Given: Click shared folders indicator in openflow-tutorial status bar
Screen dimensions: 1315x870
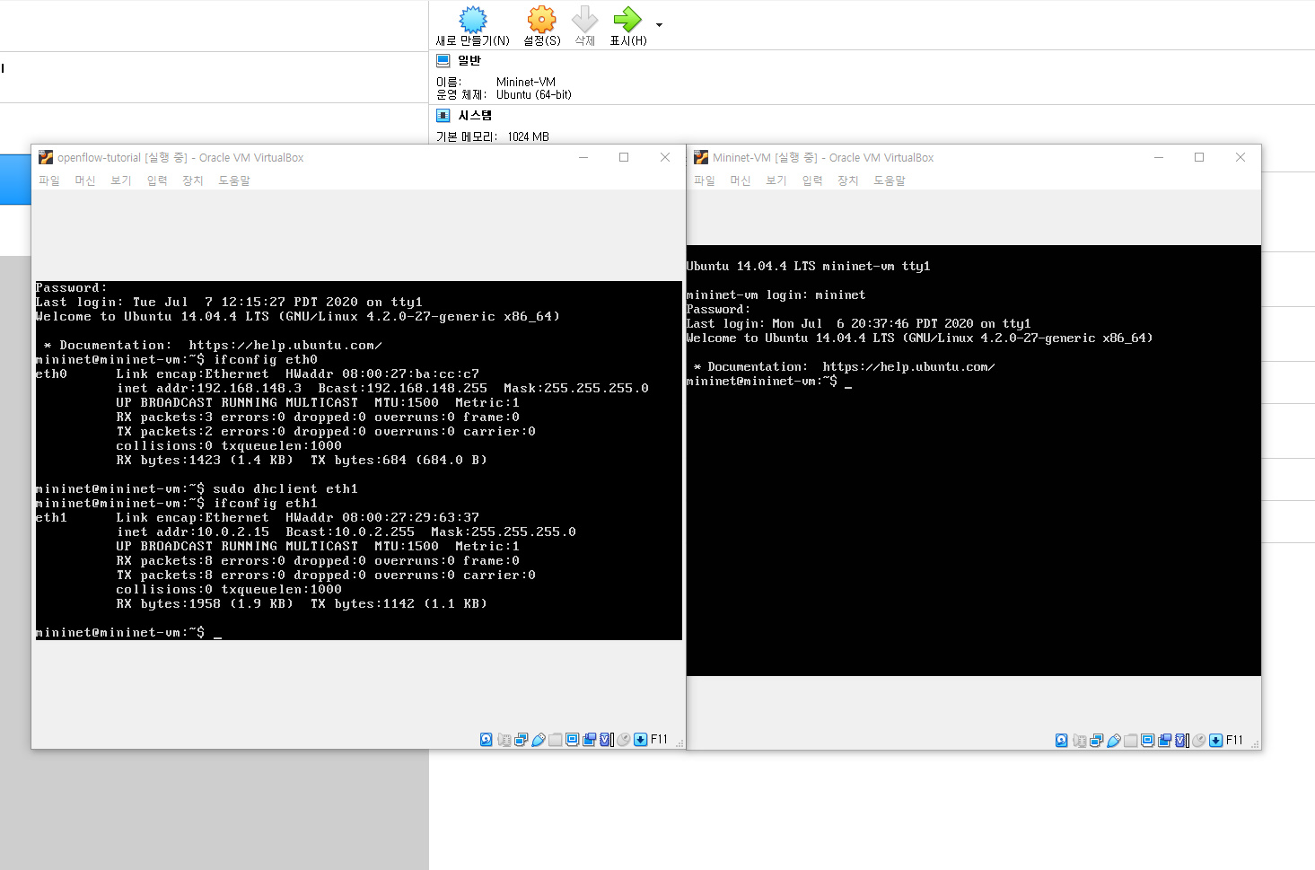Looking at the screenshot, I should [556, 740].
